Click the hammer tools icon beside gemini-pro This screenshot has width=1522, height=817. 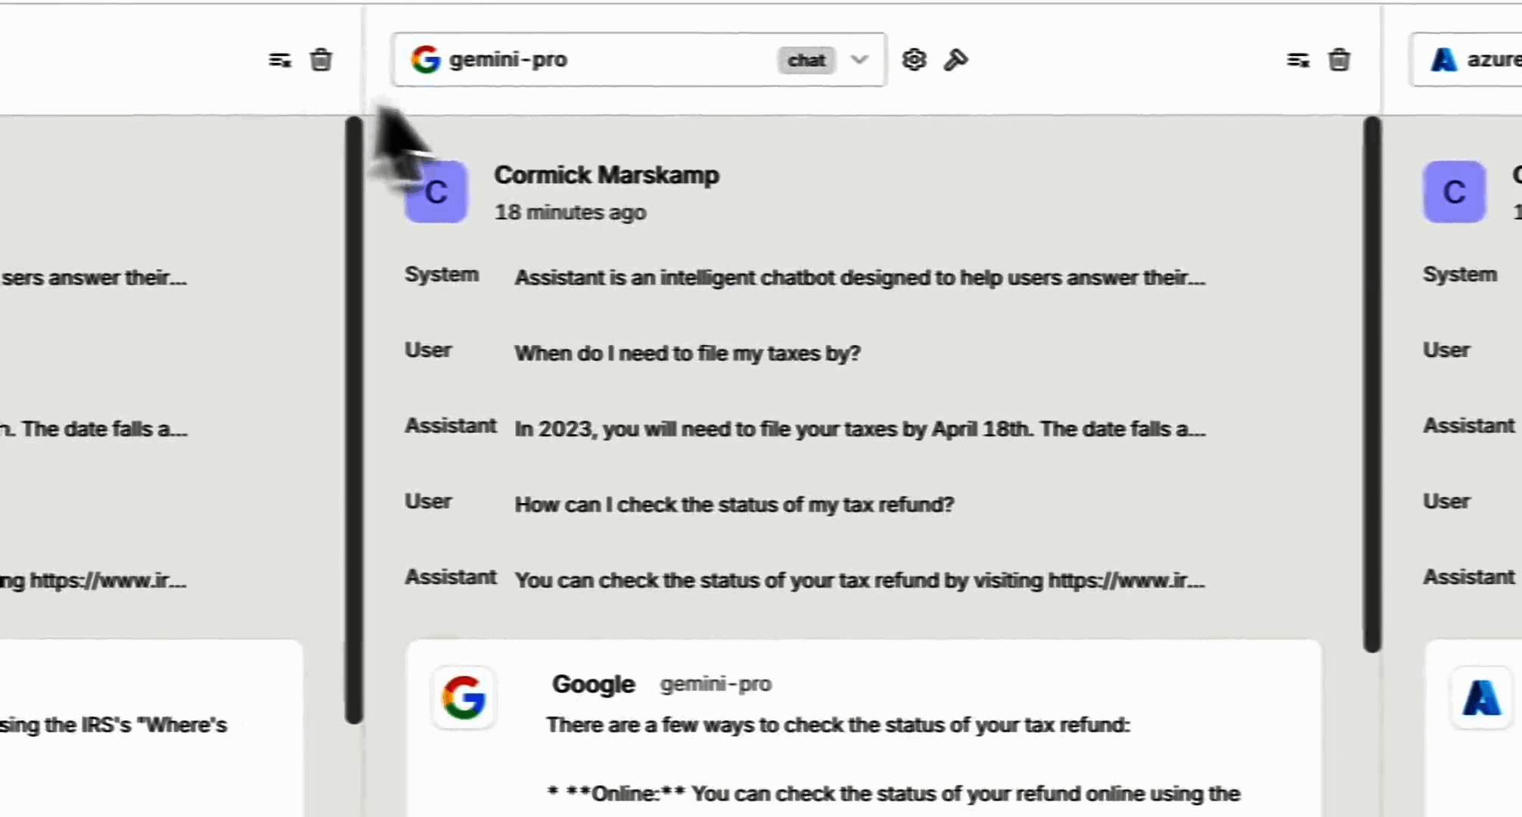pos(955,60)
